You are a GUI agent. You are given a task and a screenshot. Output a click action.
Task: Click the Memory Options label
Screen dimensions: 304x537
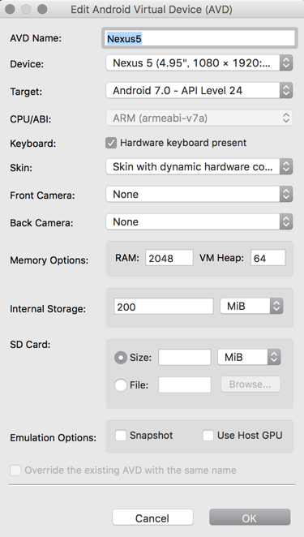49,260
